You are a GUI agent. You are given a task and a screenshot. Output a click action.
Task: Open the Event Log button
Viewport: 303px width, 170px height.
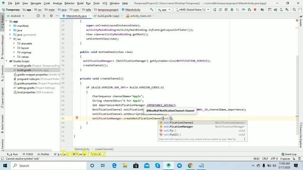click(x=289, y=154)
